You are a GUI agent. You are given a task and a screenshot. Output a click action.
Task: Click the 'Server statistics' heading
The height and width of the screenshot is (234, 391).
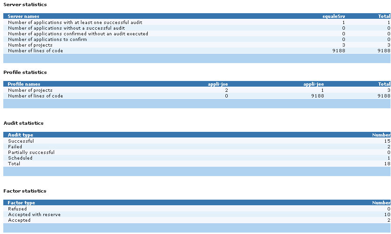[25, 5]
